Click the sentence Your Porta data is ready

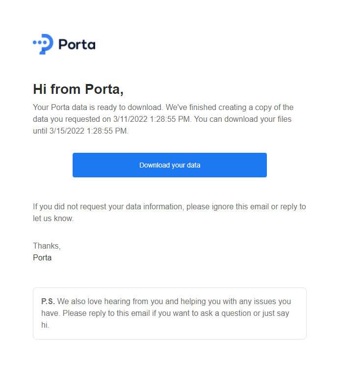point(98,107)
